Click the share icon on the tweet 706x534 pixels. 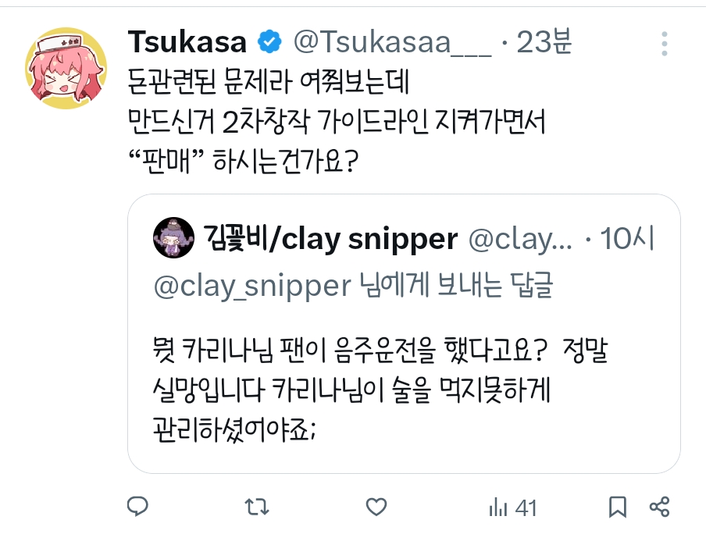659,507
